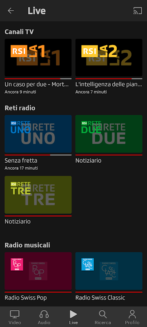Click the 'L'intelligenza delle piante' title
147x327 pixels.
pos(109,85)
